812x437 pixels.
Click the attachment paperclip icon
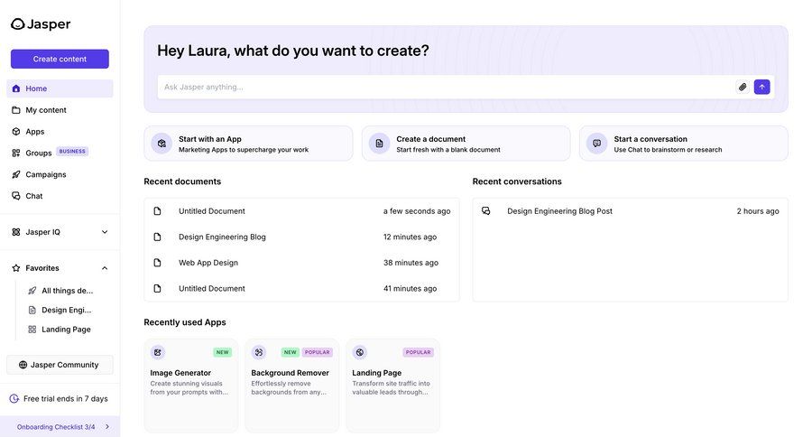[743, 87]
